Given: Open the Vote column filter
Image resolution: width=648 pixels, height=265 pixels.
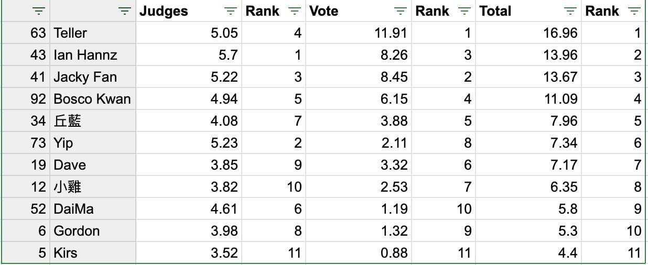Looking at the screenshot, I should pyautogui.click(x=400, y=11).
